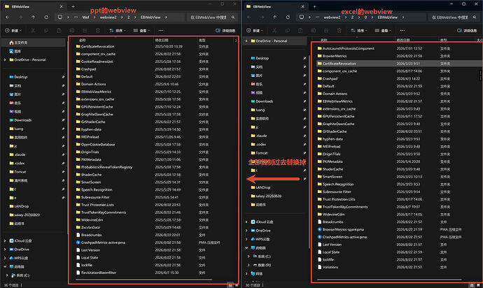The height and width of the screenshot is (288, 483).
Task: Open the 查看 View dropdown in left window
Action: [x=141, y=31]
